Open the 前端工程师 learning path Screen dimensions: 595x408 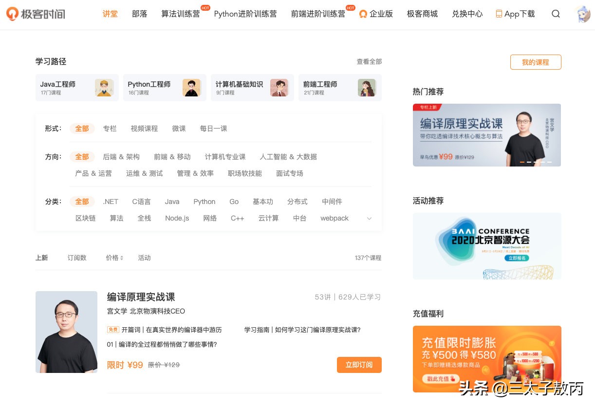pyautogui.click(x=340, y=88)
